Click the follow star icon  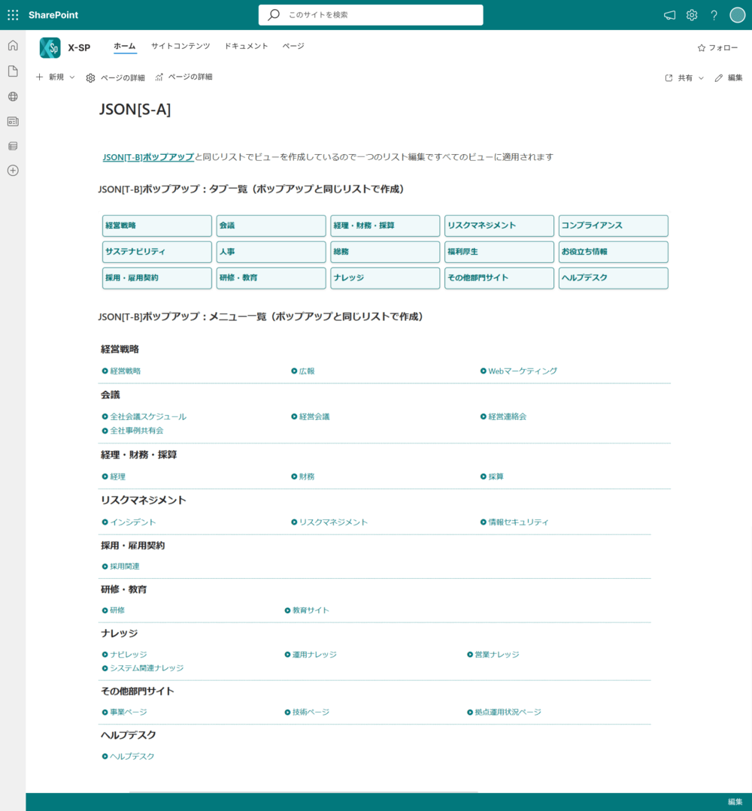pos(702,48)
